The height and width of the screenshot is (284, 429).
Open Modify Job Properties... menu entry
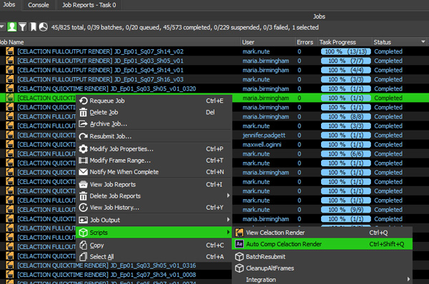(154, 149)
